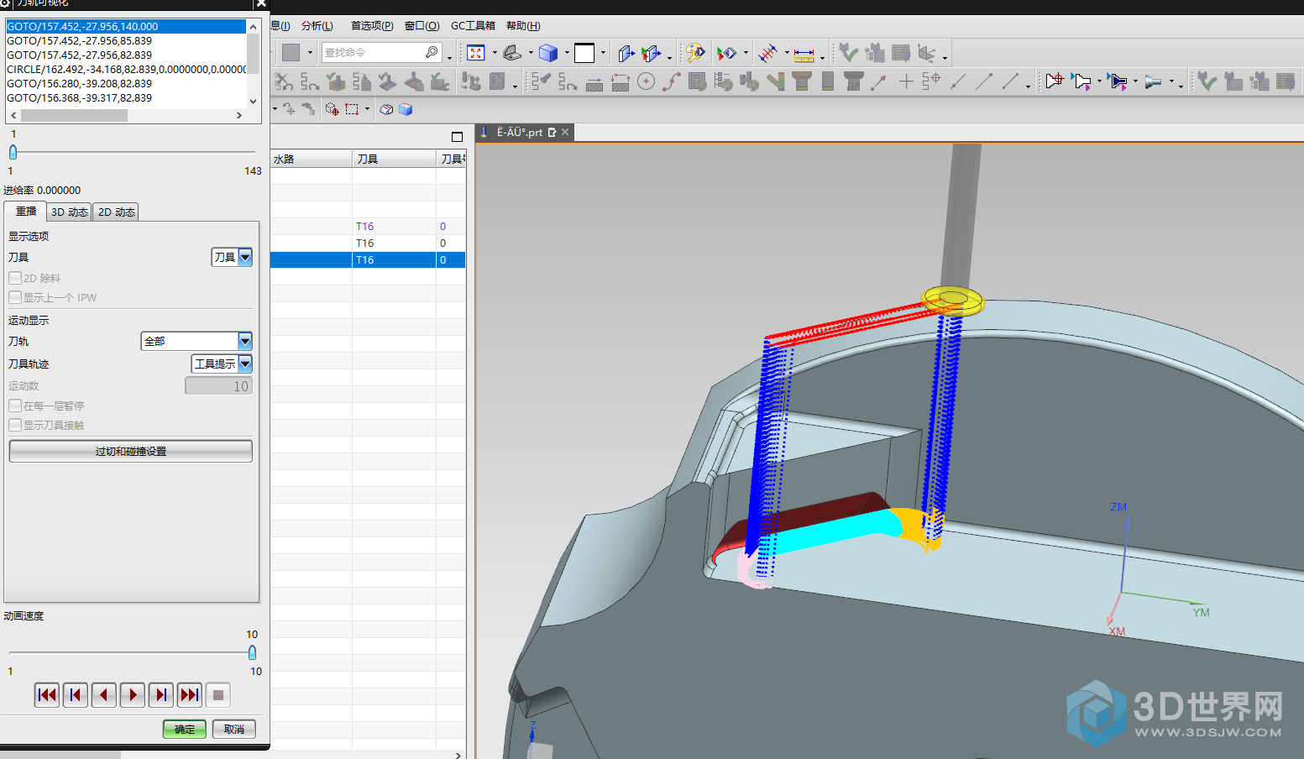This screenshot has height=759, width=1304.
Task: Toggle the 显示上一个 IPW checkbox
Action: coord(15,297)
